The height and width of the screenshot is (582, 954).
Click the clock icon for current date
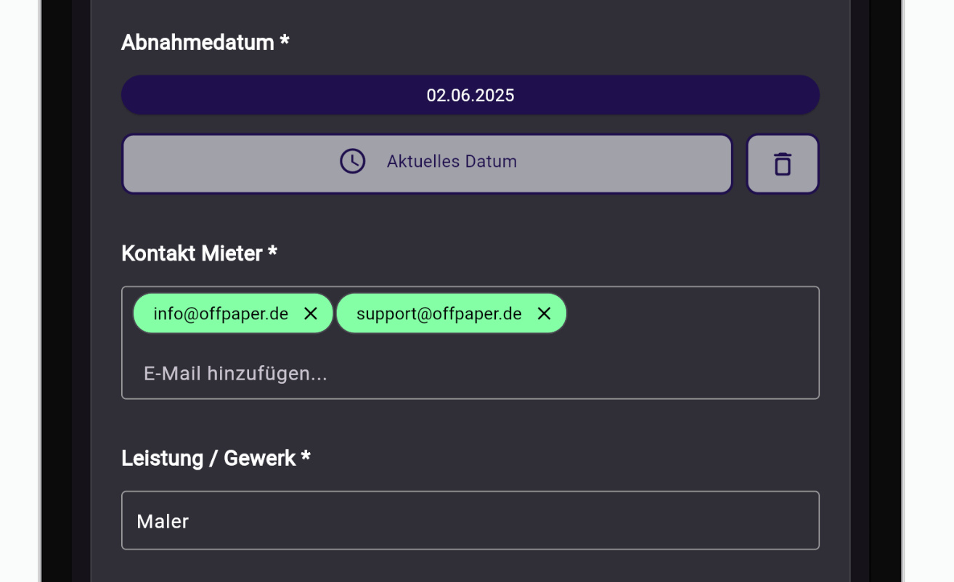point(353,161)
